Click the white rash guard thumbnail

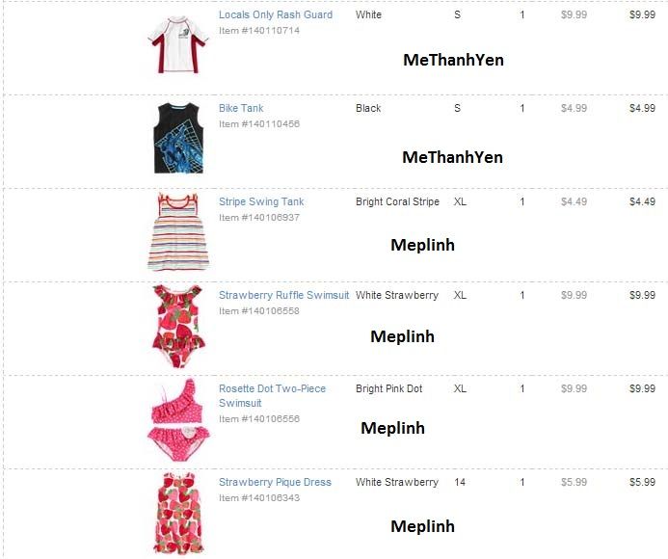point(178,44)
